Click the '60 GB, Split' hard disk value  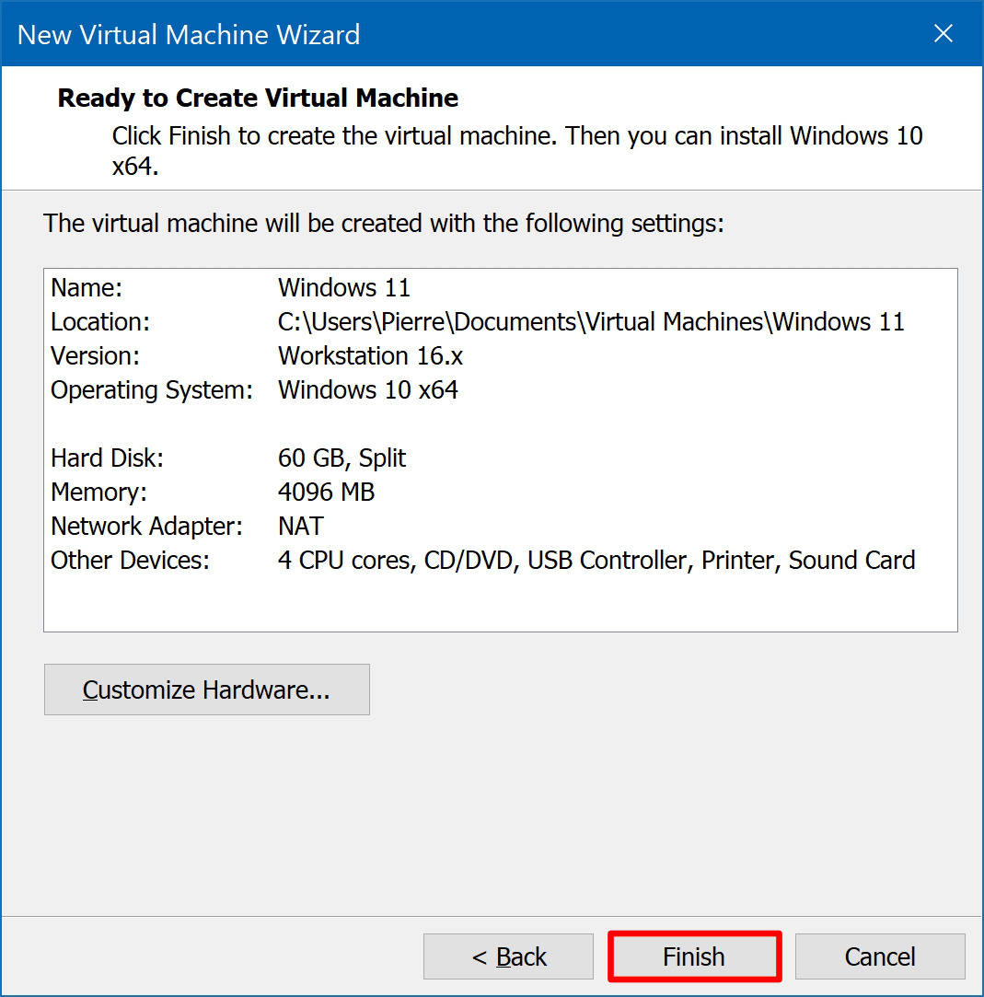click(342, 458)
